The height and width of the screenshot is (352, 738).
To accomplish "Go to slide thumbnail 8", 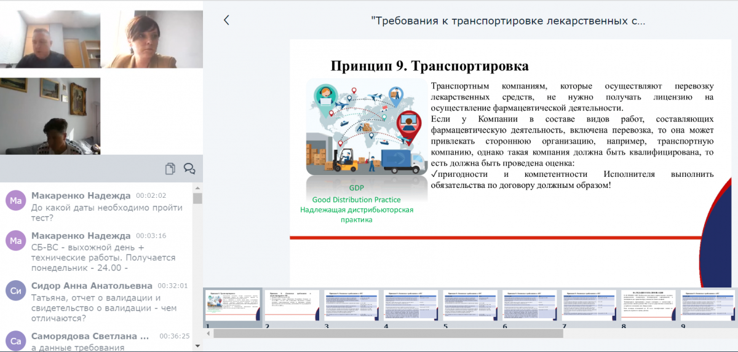I will tap(648, 305).
